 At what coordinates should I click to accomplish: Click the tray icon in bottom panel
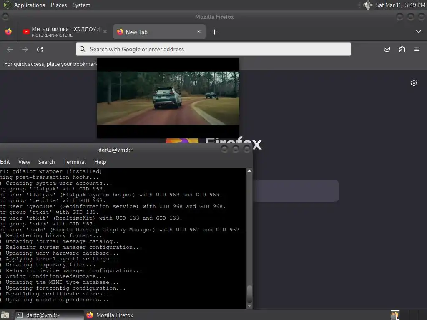(395, 315)
